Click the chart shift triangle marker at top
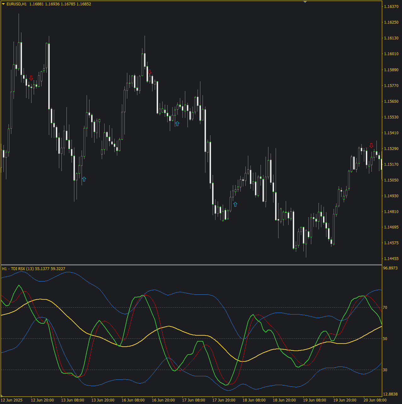The image size is (402, 404). pos(305,2)
